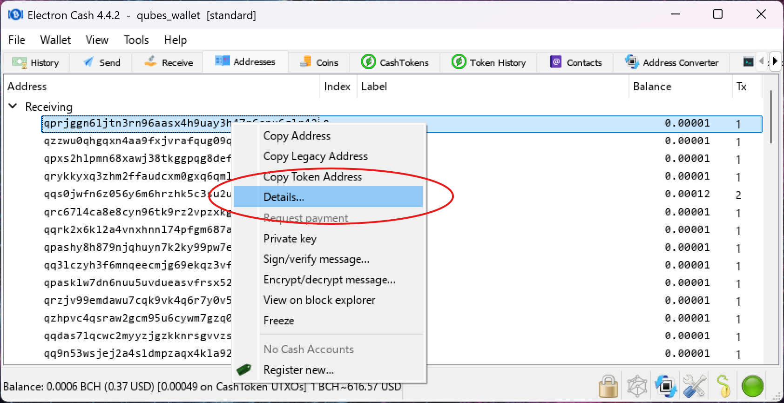This screenshot has height=403, width=784.
Task: Open the Wallet menu
Action: tap(55, 40)
